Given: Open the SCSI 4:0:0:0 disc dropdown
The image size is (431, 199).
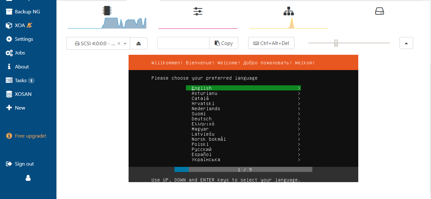Looking at the screenshot, I should coord(125,44).
